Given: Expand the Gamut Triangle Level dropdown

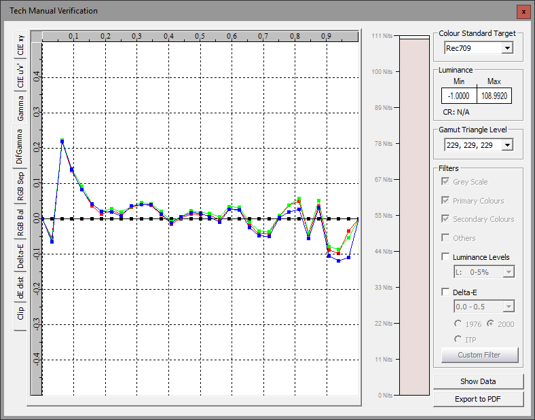Looking at the screenshot, I should tap(507, 145).
